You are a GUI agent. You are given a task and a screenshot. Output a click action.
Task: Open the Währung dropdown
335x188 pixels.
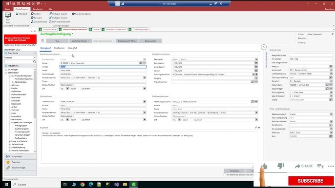tap(331, 132)
